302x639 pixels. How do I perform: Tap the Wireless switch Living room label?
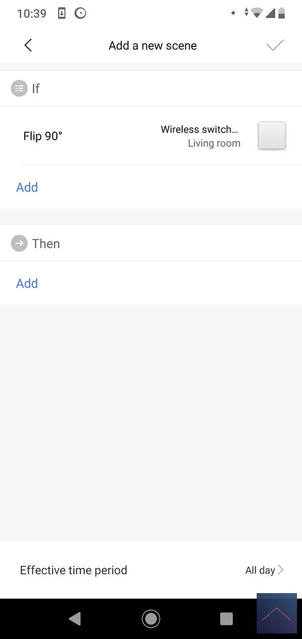pos(200,136)
